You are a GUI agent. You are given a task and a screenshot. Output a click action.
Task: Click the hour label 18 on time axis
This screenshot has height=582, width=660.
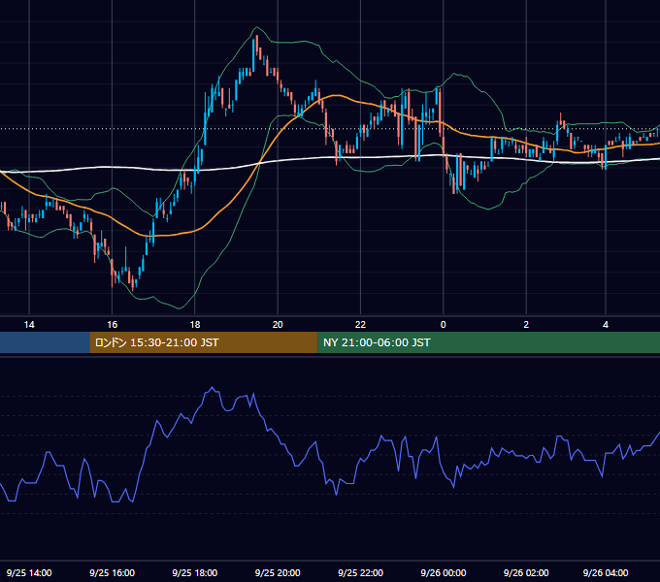[x=195, y=325]
